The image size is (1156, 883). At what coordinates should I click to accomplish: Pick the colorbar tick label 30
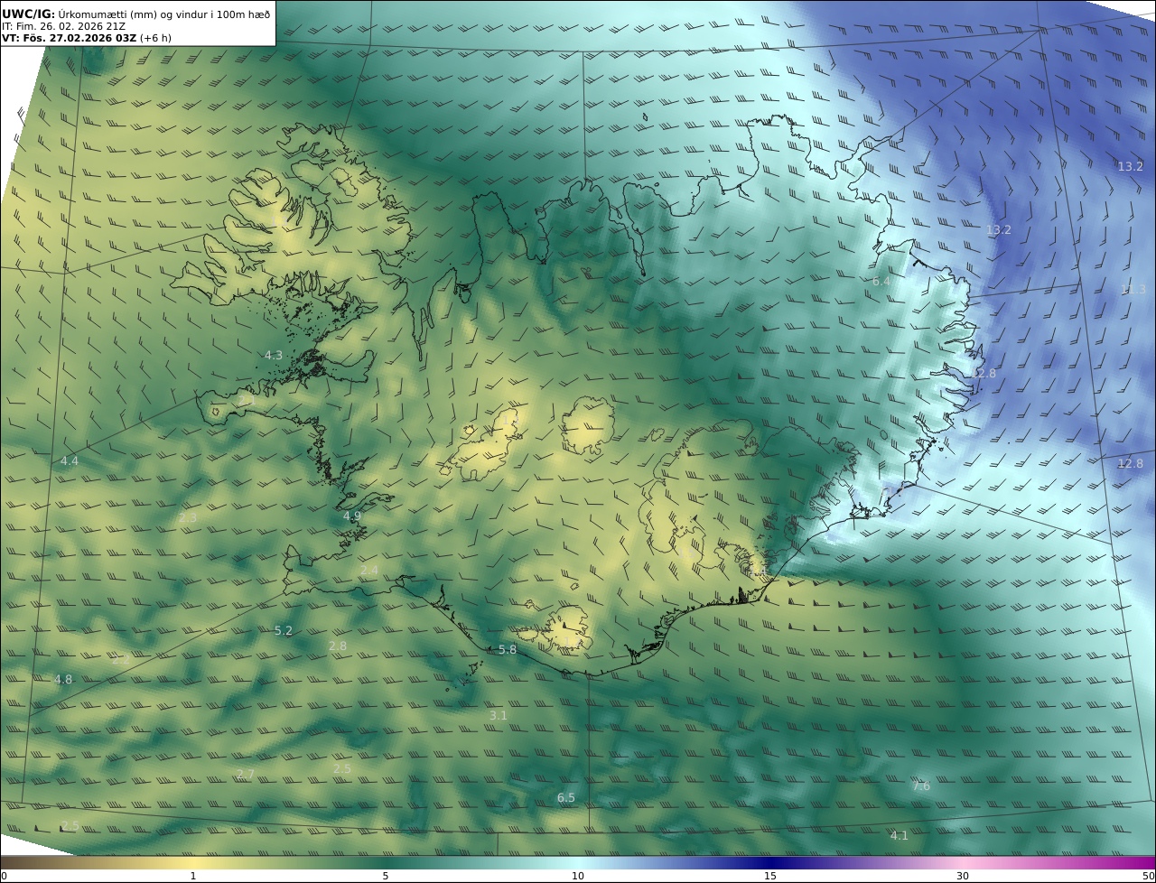click(x=963, y=876)
